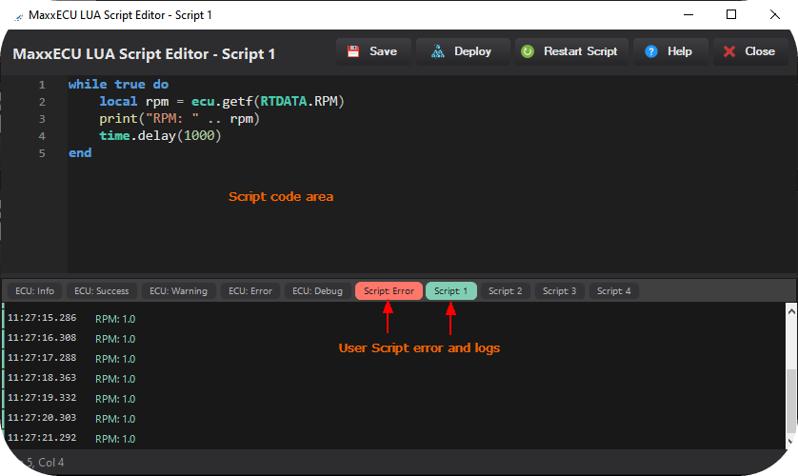
Task: Switch to the Script 1 log tab
Action: pyautogui.click(x=451, y=291)
